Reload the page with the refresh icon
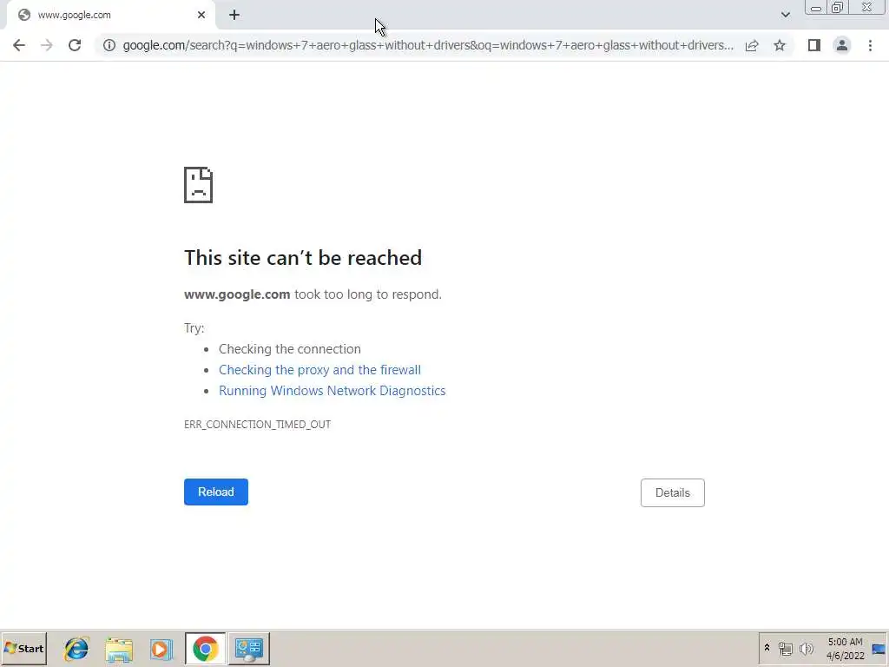Screen dimensions: 889x667 (x=75, y=45)
